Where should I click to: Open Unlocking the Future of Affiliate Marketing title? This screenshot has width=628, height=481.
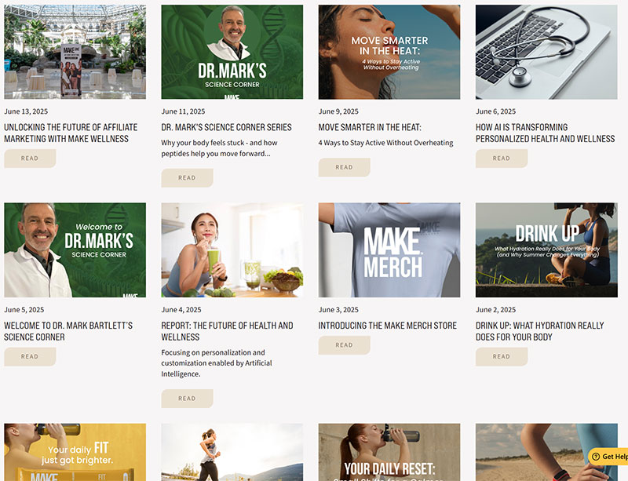point(71,133)
